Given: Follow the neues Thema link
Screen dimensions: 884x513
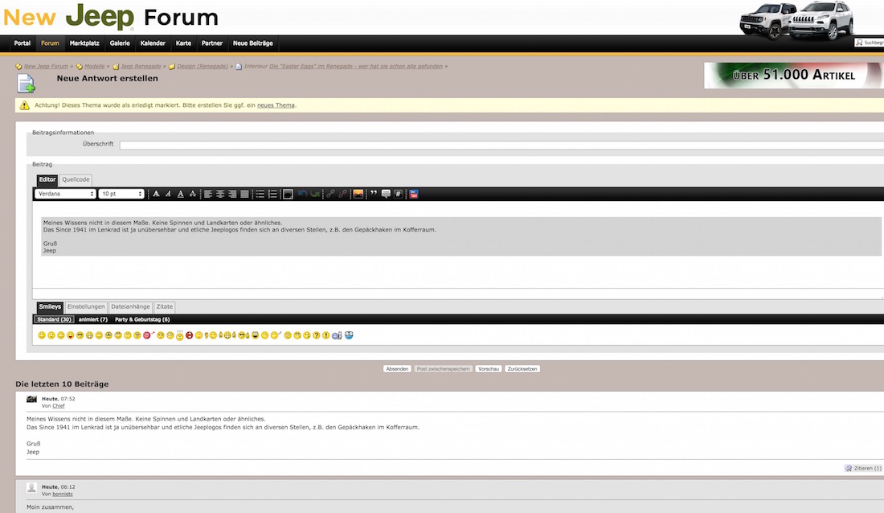Looking at the screenshot, I should click(x=276, y=105).
